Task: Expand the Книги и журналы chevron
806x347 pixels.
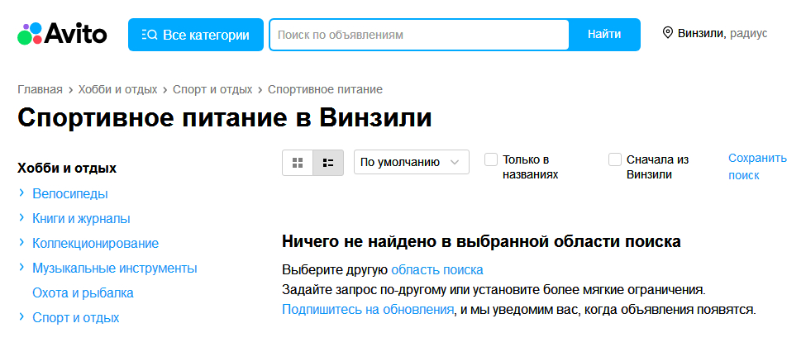Action: click(21, 218)
